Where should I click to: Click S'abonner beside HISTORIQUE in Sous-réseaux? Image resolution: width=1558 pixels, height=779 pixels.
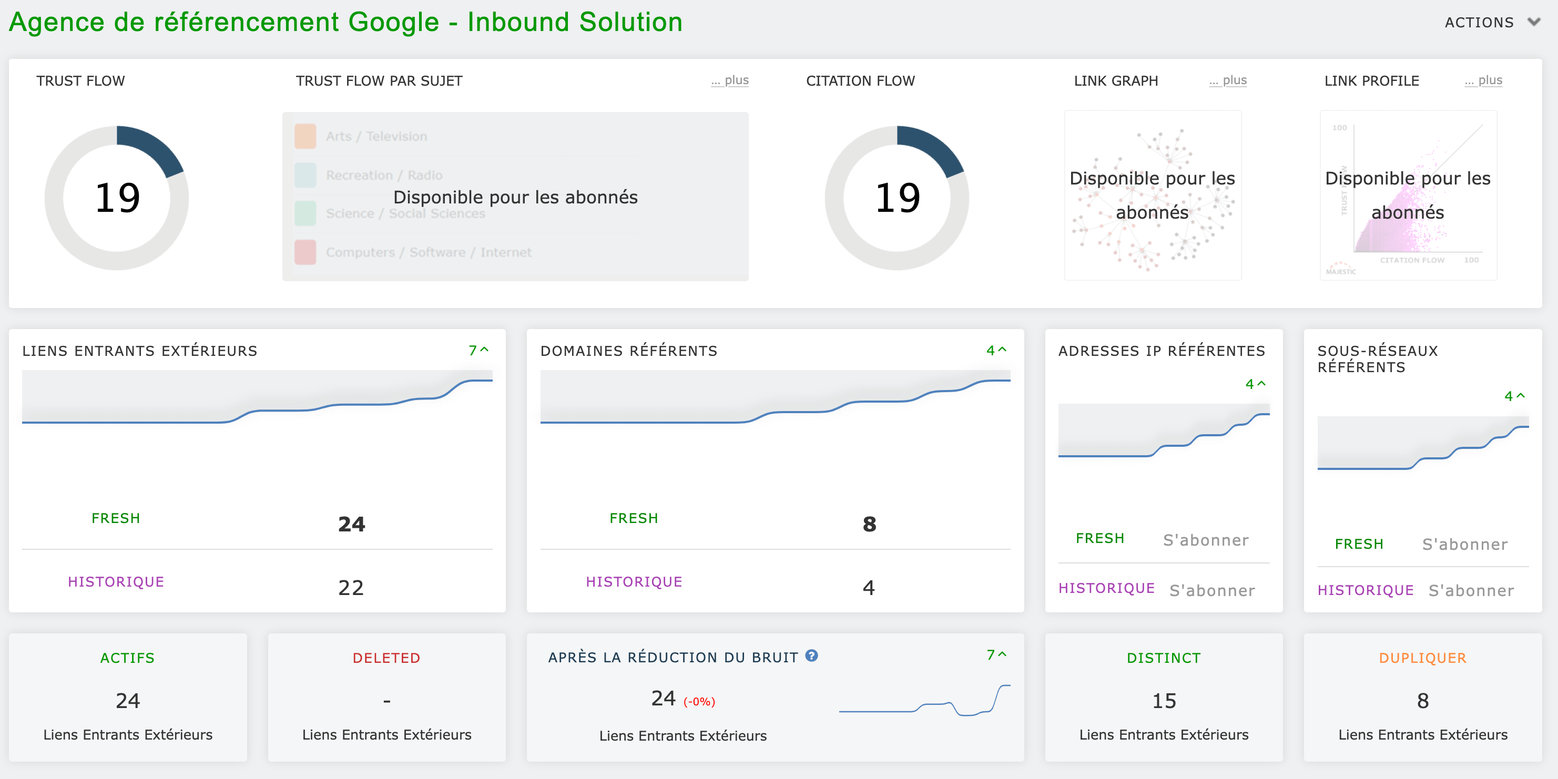(1471, 590)
